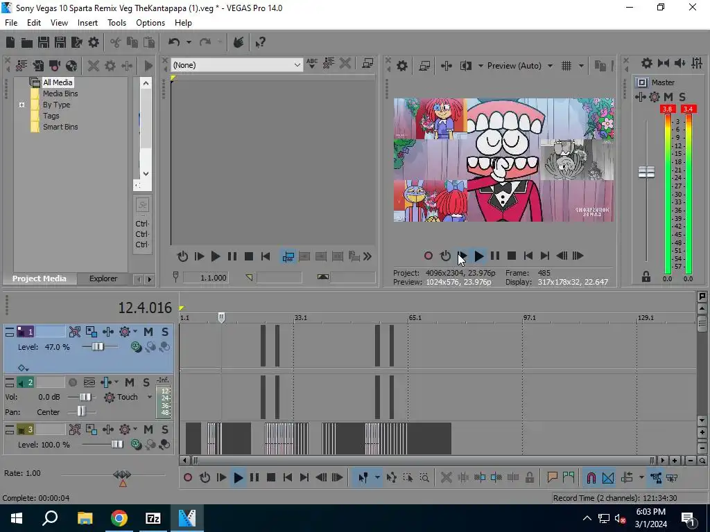Click the Undo arrow in main toolbar
This screenshot has width=710, height=532.
coord(174,42)
